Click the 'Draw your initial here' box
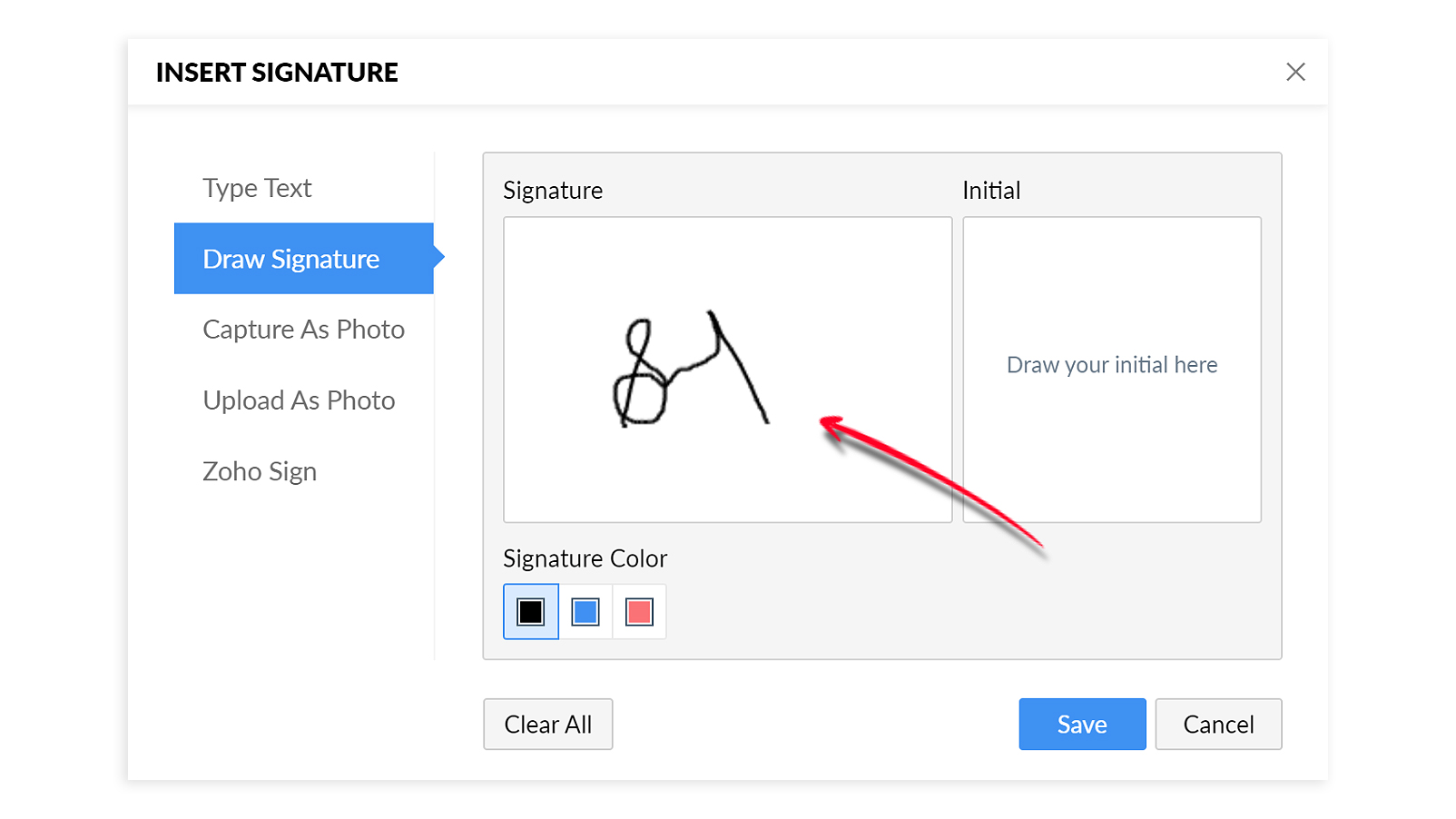The image size is (1456, 819). pyautogui.click(x=1112, y=365)
